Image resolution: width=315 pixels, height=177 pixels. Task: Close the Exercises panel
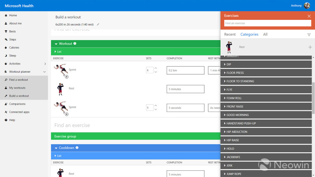click(309, 16)
